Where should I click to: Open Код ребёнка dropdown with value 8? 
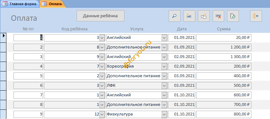click(102, 47)
